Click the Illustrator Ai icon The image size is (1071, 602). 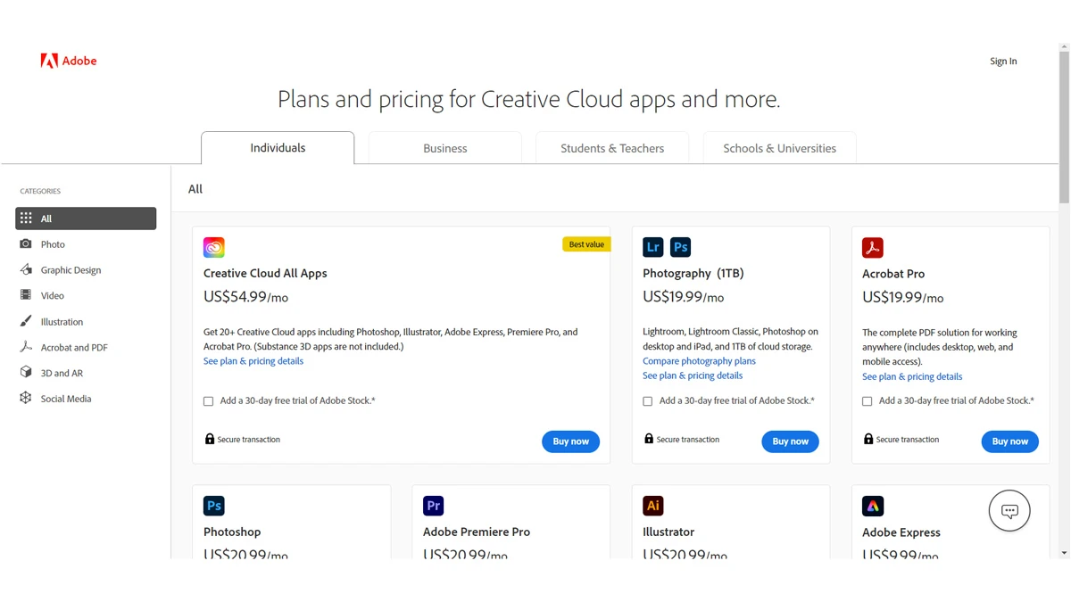click(653, 506)
